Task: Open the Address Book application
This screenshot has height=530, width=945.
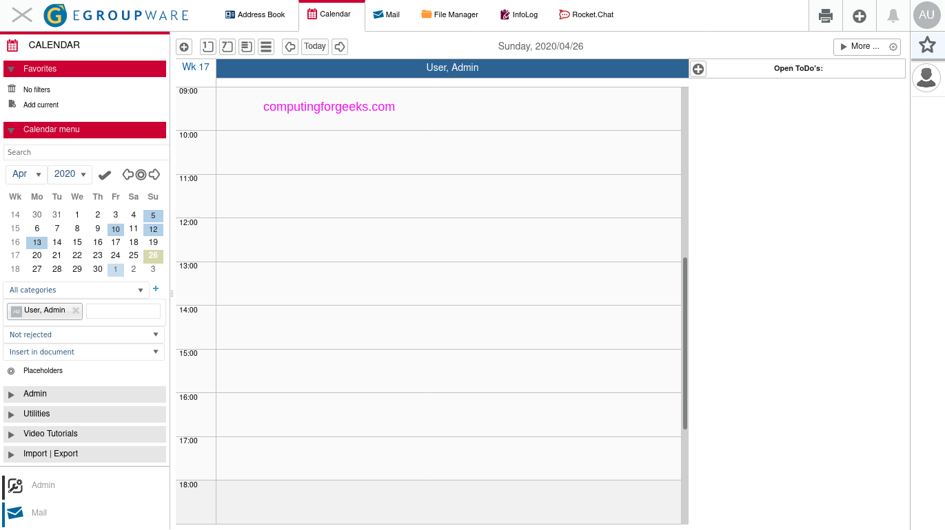Action: pos(254,14)
